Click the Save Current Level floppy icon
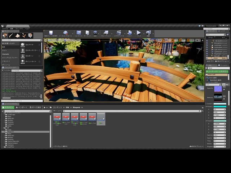The height and width of the screenshot is (173, 231). click(51, 33)
